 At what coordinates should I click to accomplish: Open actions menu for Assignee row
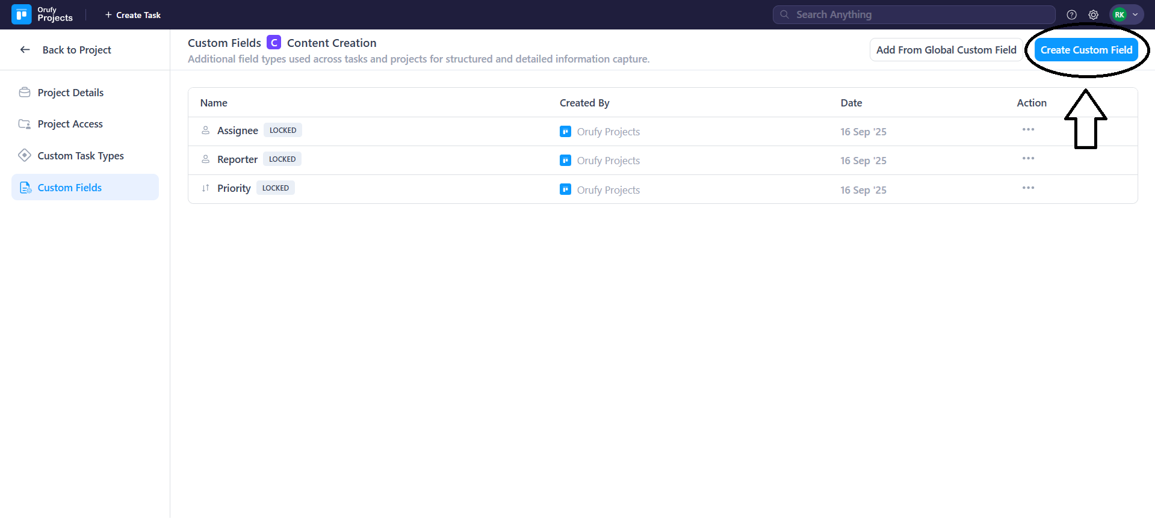coord(1028,130)
